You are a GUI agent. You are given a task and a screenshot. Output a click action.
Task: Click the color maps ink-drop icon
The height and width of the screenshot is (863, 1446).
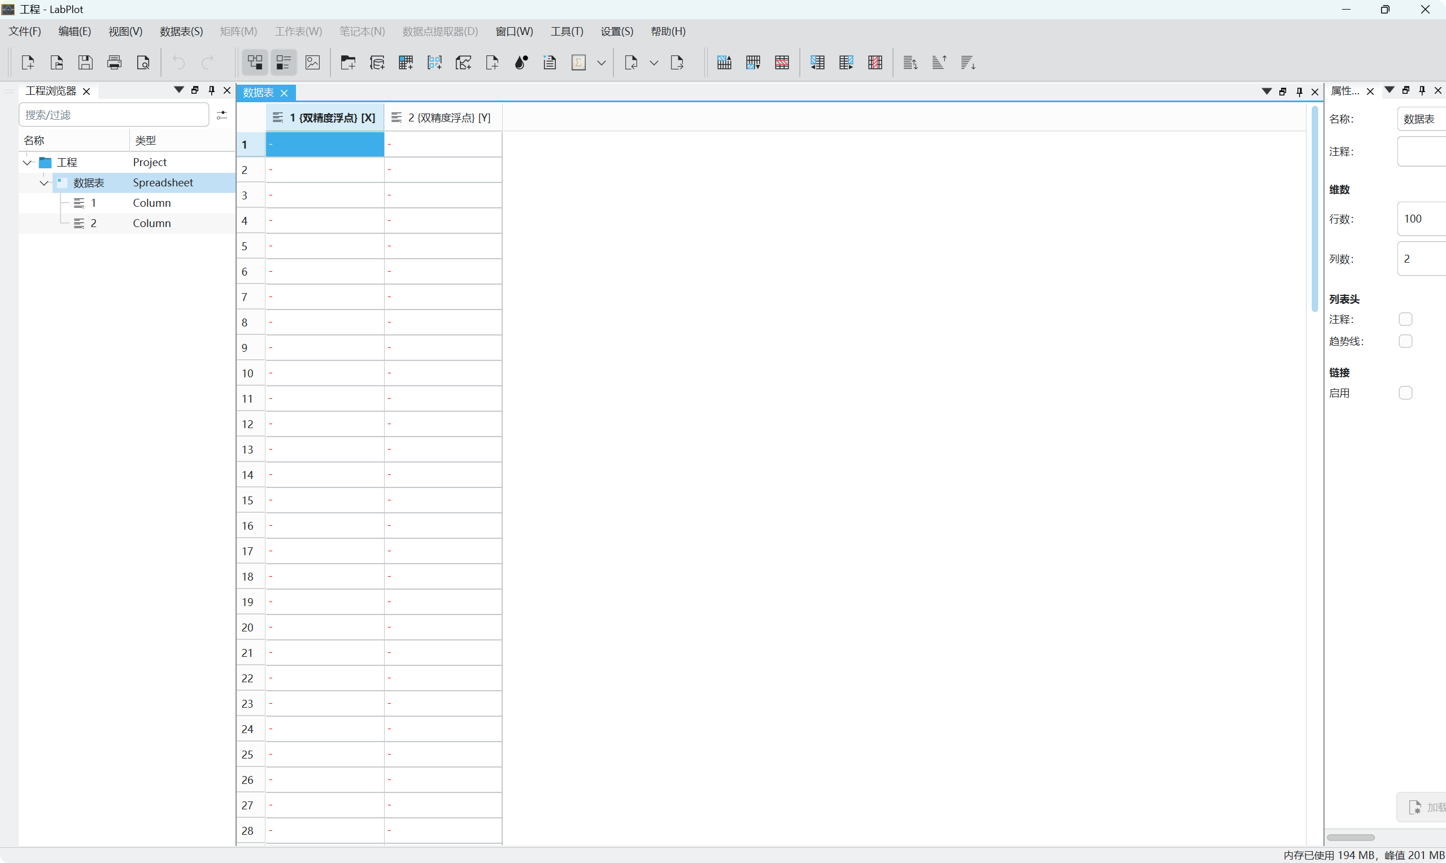pyautogui.click(x=521, y=63)
